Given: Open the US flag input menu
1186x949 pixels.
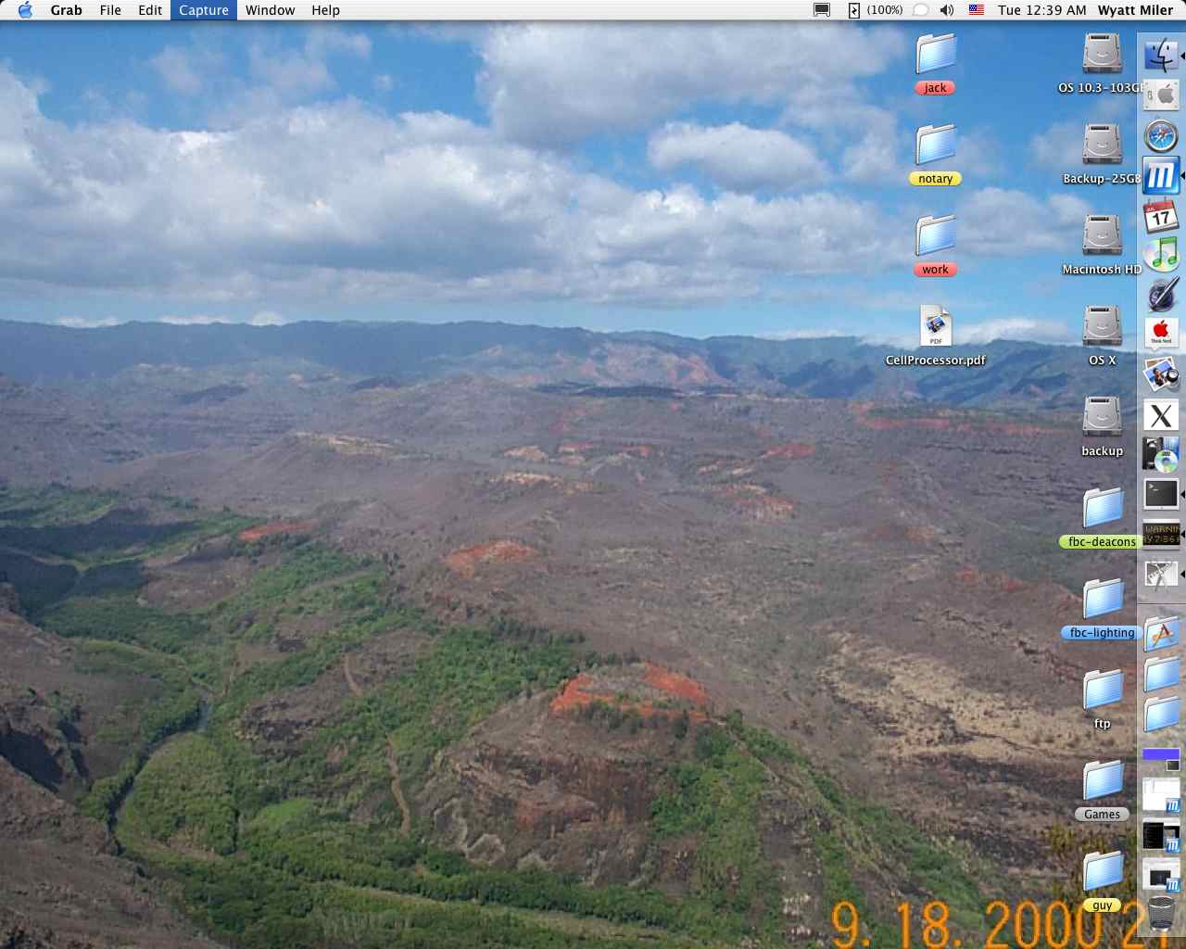Looking at the screenshot, I should [x=975, y=10].
